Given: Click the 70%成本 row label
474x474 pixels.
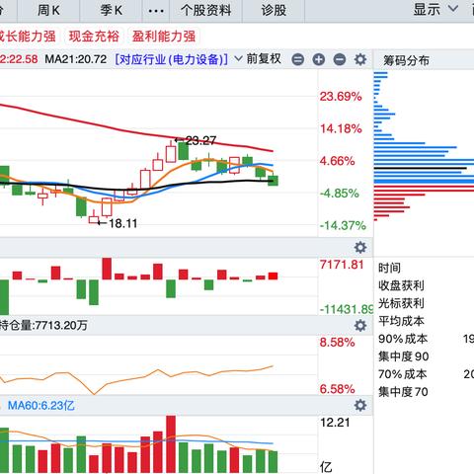Looking at the screenshot, I should click(403, 374).
